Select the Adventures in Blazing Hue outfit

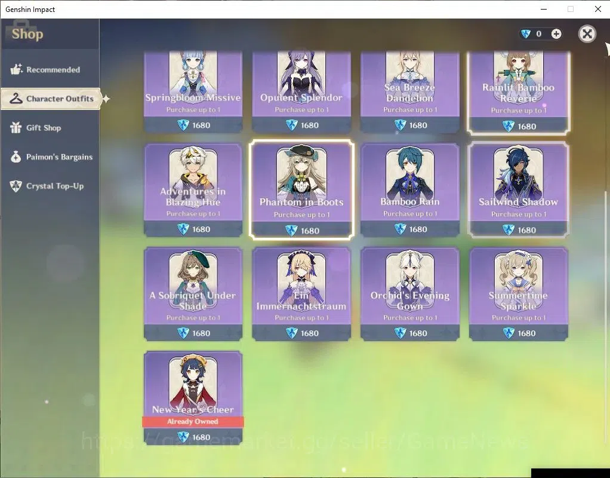pyautogui.click(x=193, y=190)
